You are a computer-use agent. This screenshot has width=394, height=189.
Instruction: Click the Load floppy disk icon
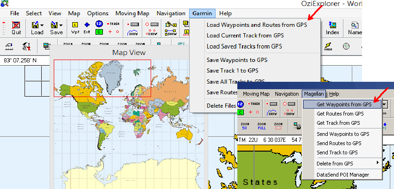tap(35, 25)
